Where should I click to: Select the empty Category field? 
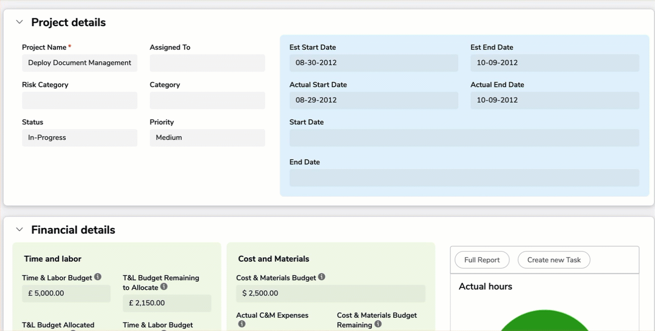tap(207, 100)
